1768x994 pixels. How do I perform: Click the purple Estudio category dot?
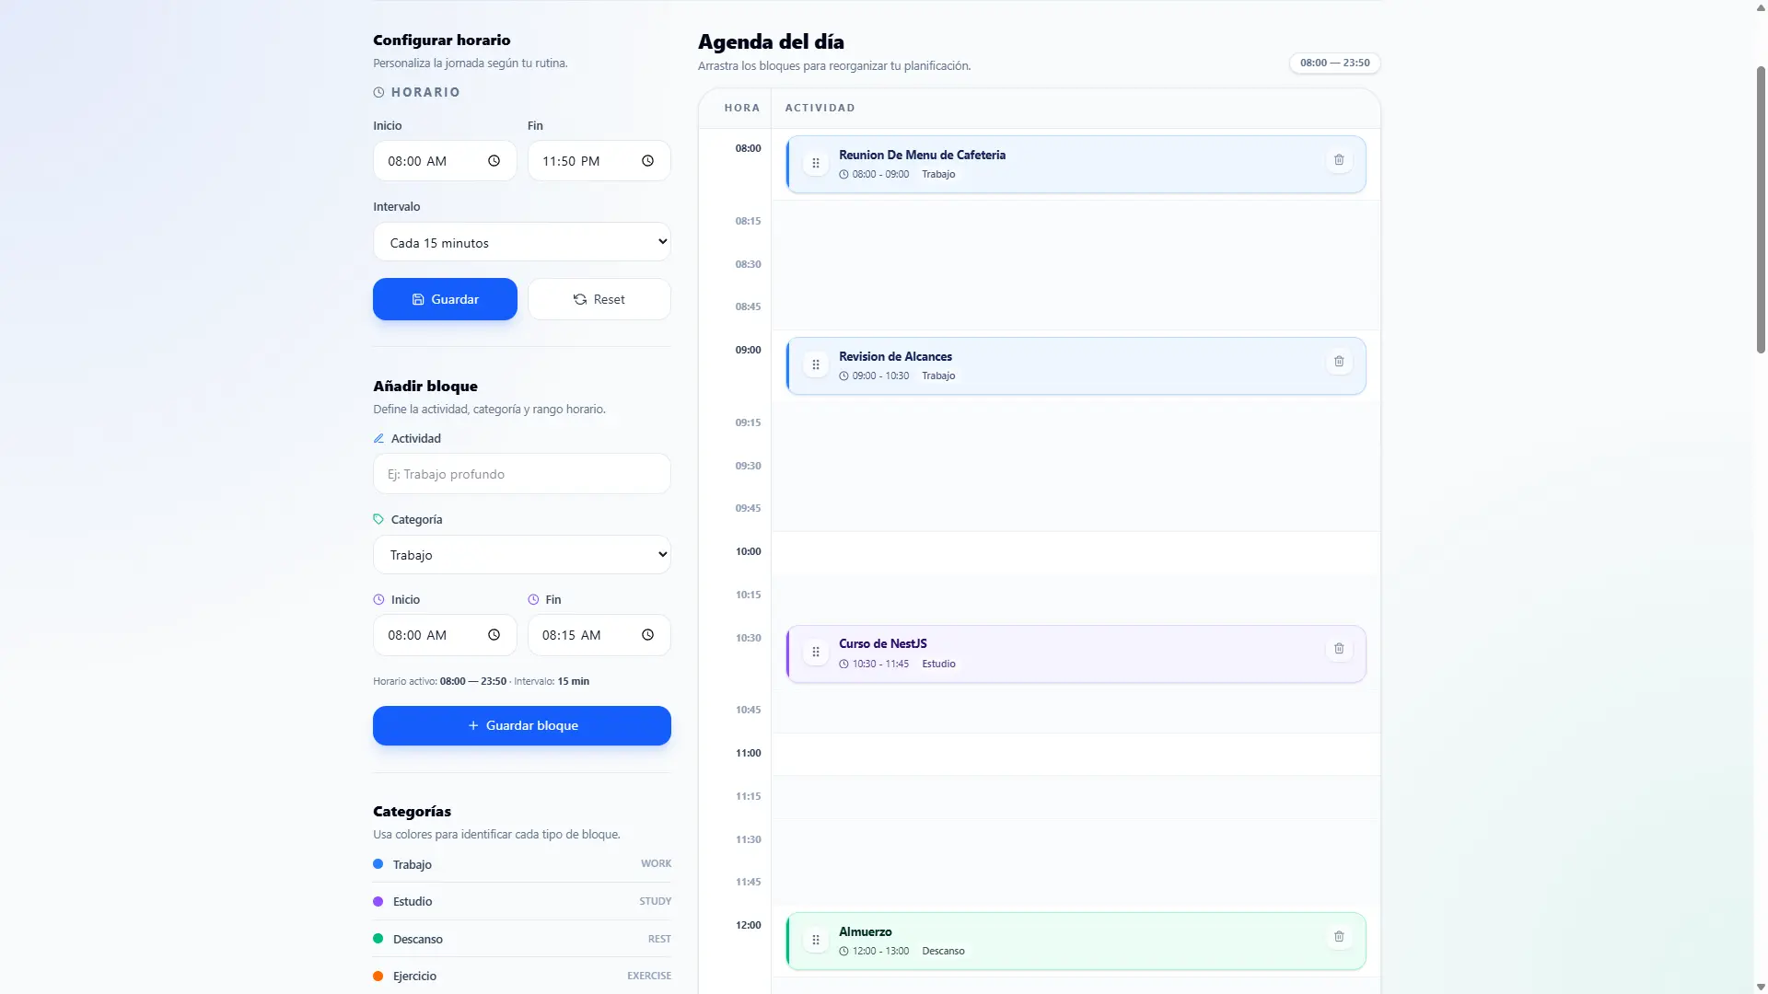coord(378,901)
